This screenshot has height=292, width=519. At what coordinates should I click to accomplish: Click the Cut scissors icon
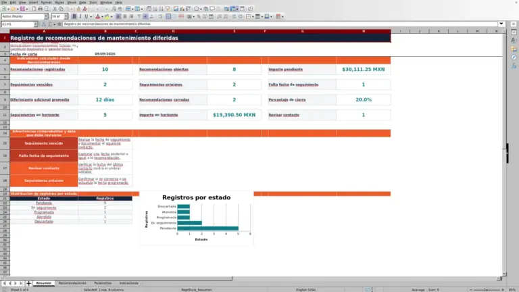coord(55,9)
